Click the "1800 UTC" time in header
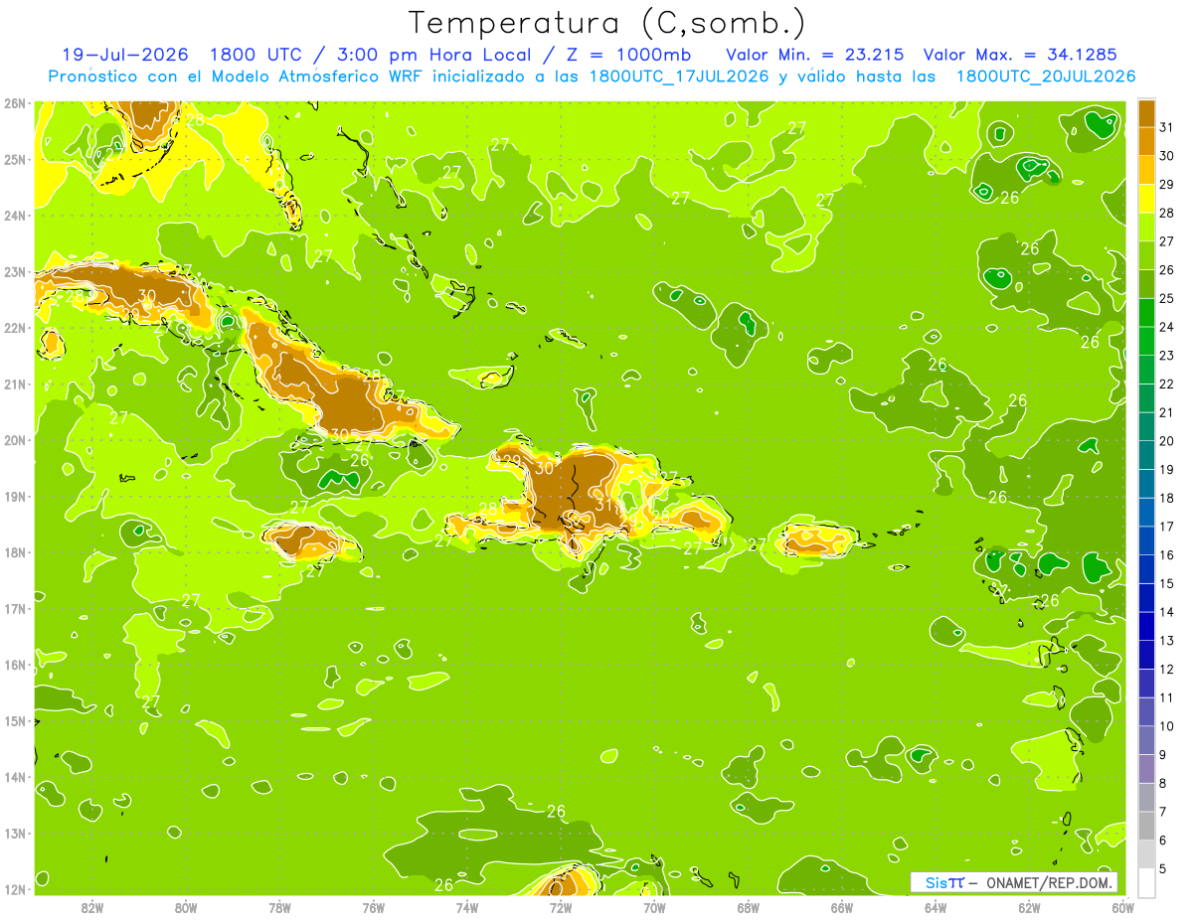This screenshot has width=1193, height=921. (258, 55)
